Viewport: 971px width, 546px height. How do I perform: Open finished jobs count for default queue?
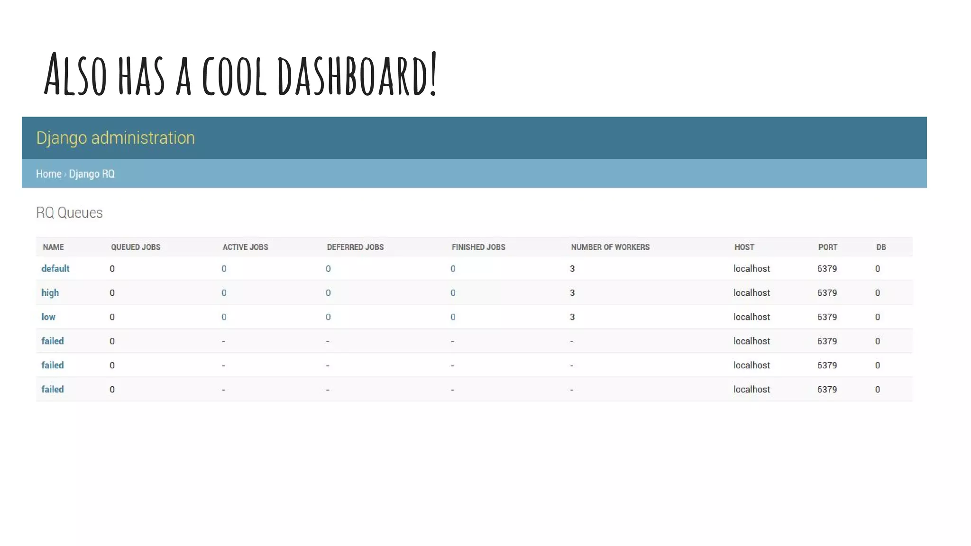453,269
